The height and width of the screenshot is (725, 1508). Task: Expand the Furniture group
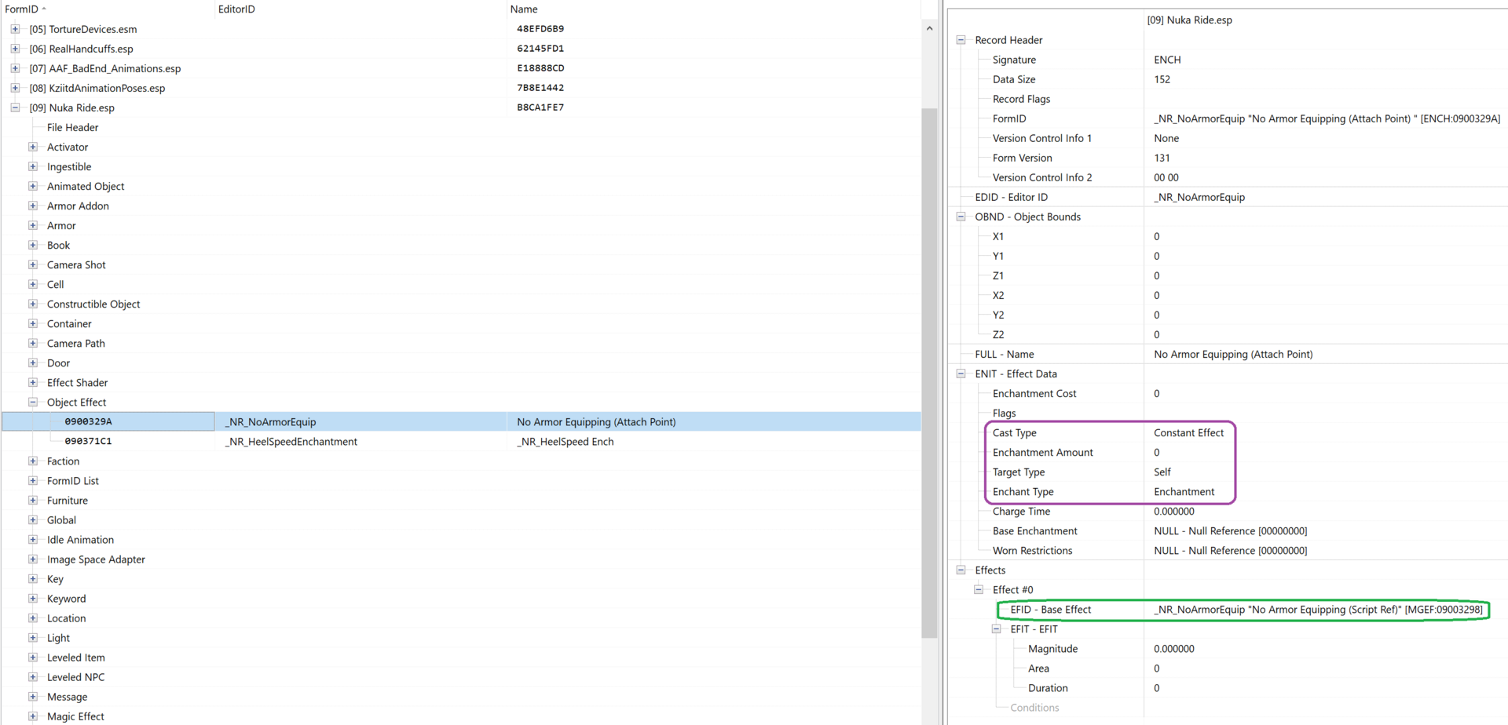pyautogui.click(x=33, y=500)
